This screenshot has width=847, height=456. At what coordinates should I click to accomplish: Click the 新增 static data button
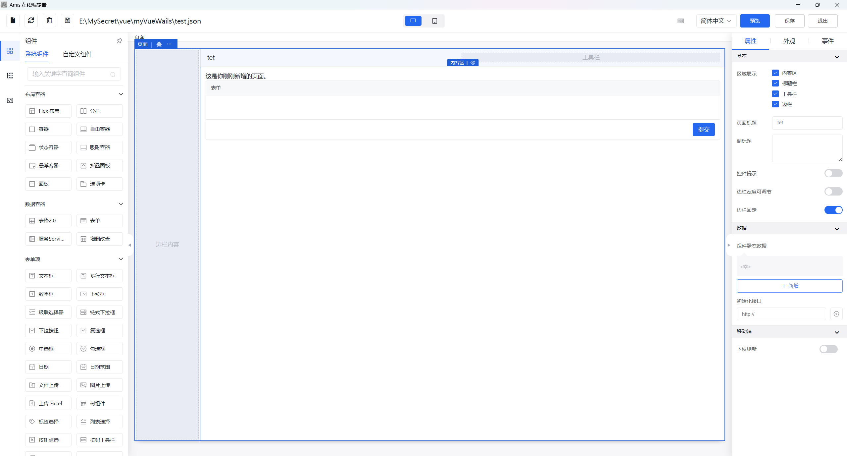(x=789, y=286)
